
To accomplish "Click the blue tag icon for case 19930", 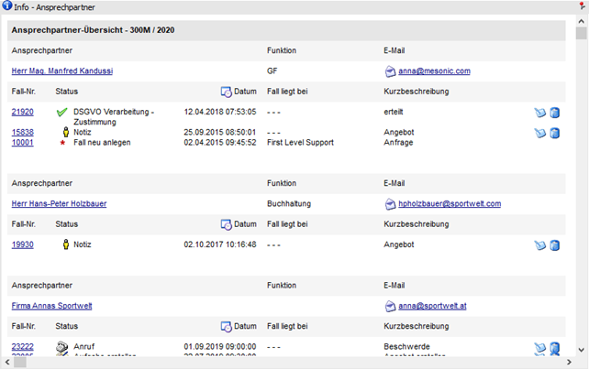I will pos(540,245).
